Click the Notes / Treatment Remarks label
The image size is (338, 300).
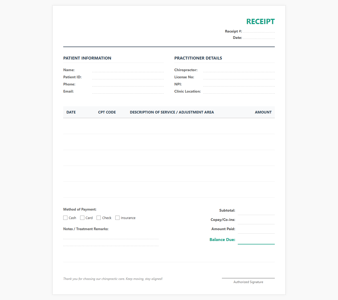click(x=86, y=229)
